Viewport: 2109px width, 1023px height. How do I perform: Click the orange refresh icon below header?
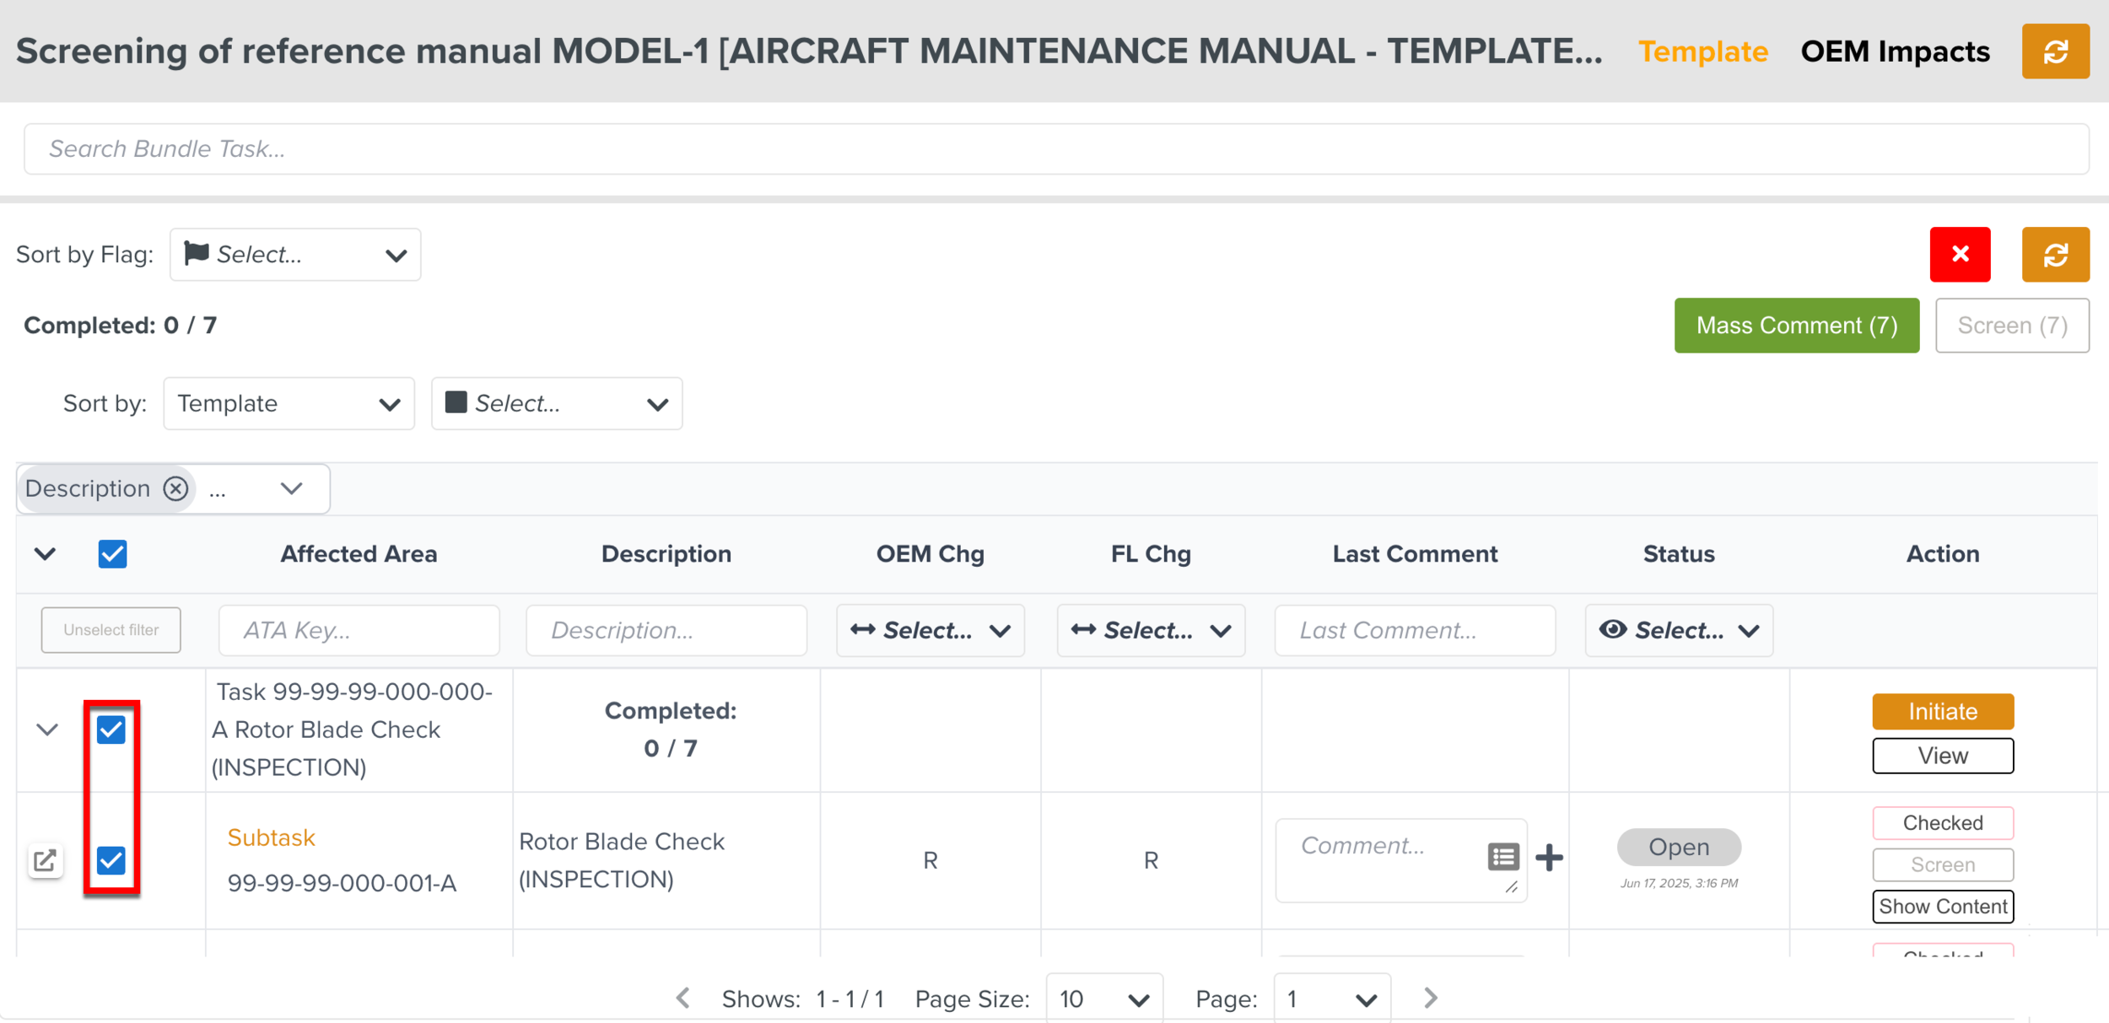(2055, 254)
